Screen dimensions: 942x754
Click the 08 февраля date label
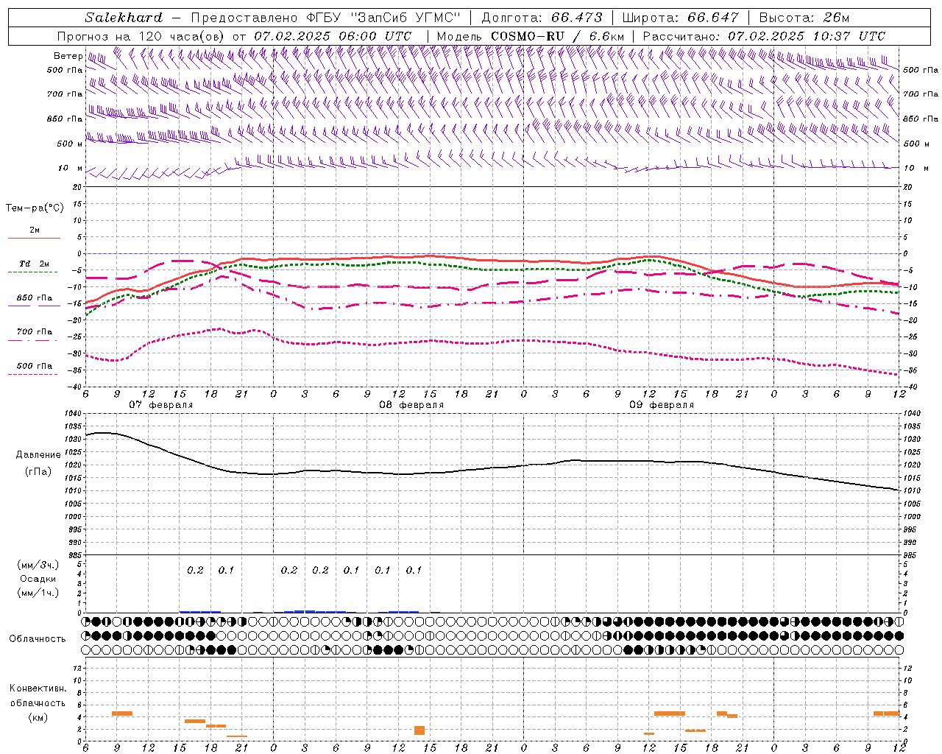(411, 405)
